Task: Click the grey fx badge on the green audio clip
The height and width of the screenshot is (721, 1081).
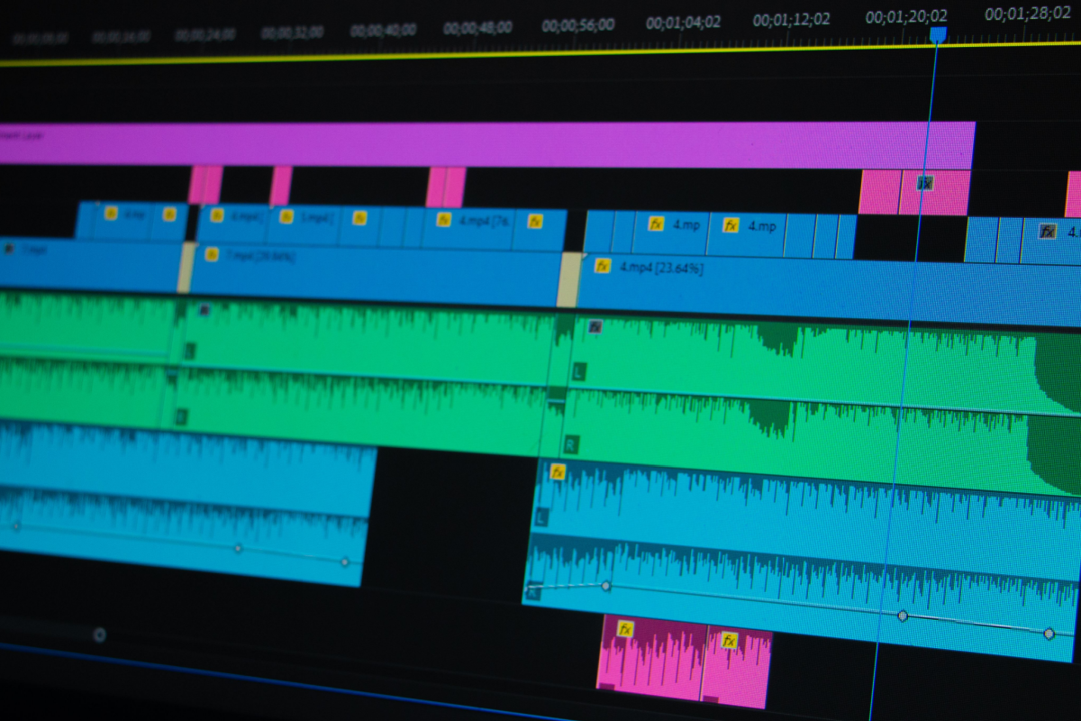Action: click(x=595, y=326)
